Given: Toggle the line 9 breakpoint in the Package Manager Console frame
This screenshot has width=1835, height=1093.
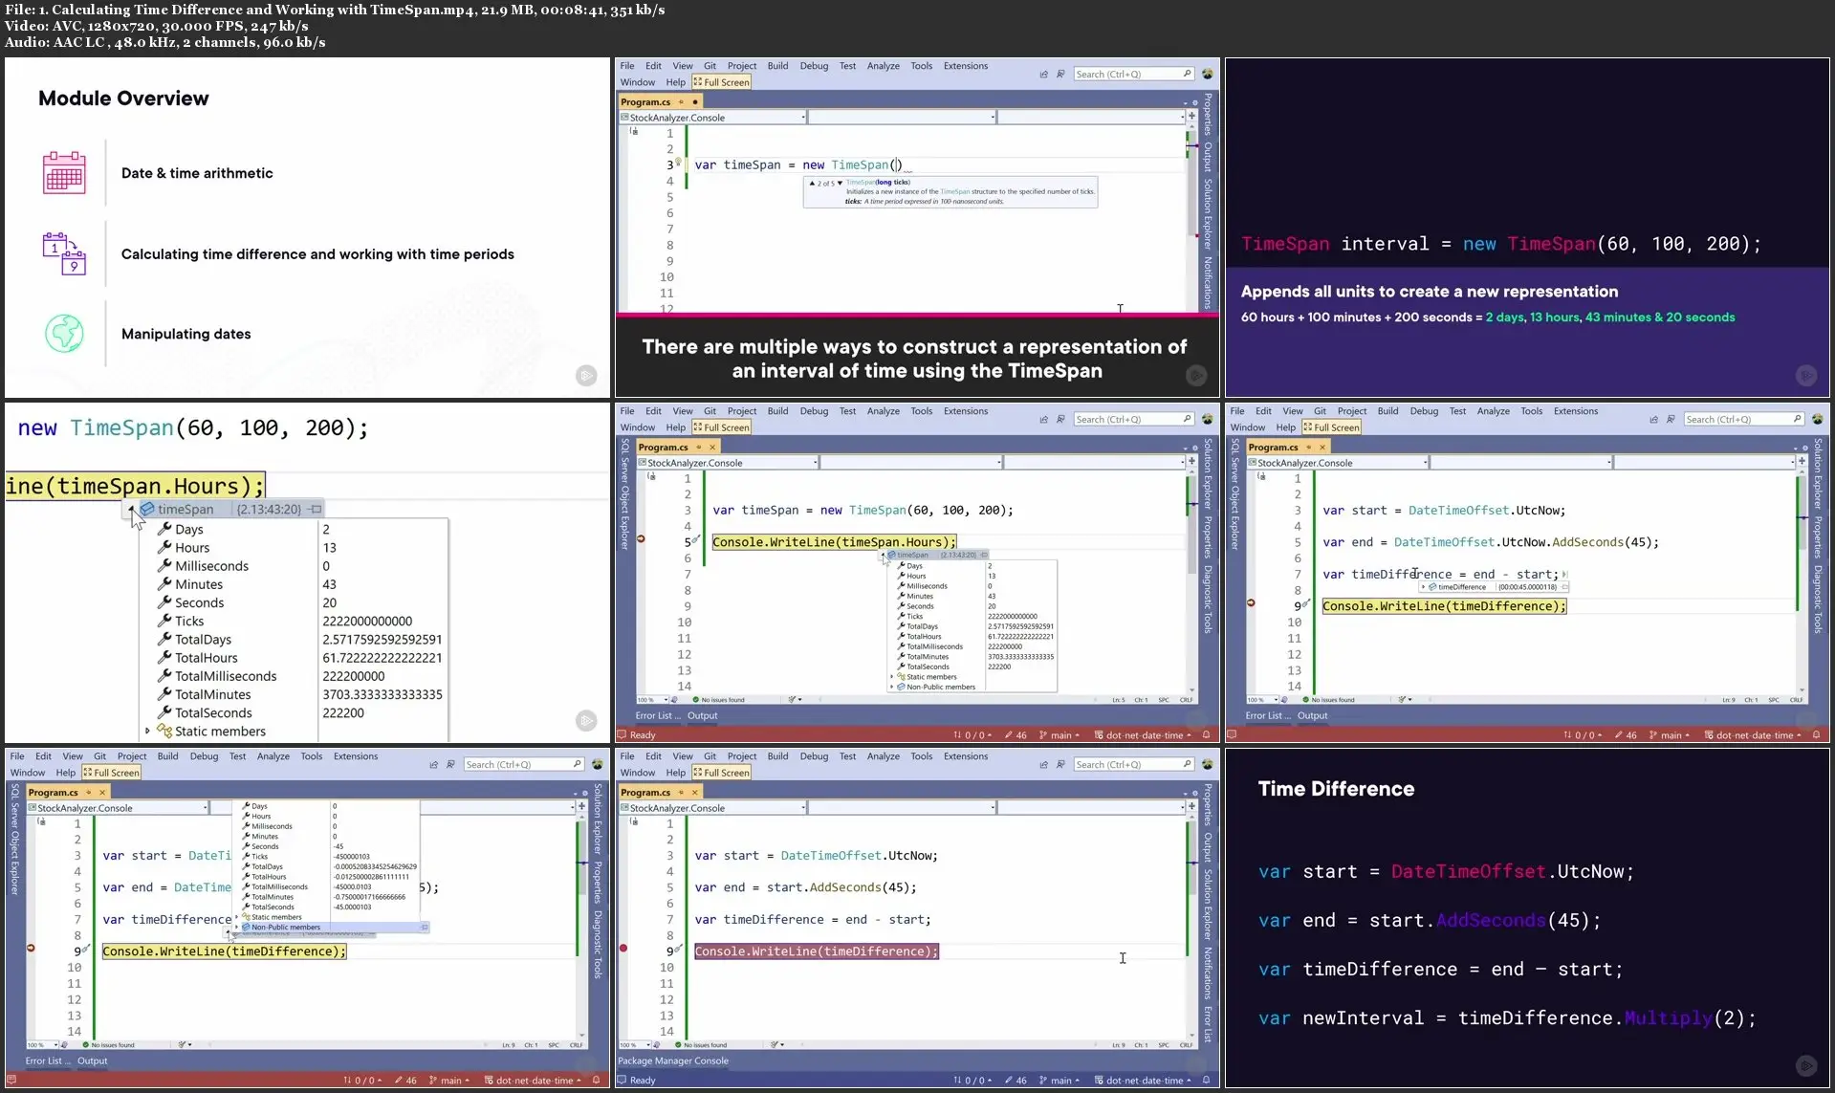Looking at the screenshot, I should [x=623, y=949].
